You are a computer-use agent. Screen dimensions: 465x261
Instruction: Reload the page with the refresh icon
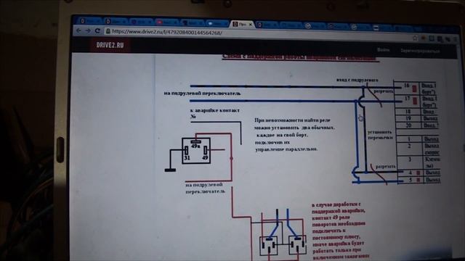point(97,30)
